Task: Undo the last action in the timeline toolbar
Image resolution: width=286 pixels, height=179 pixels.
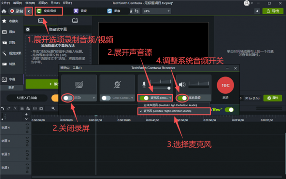Action: click(x=3, y=109)
